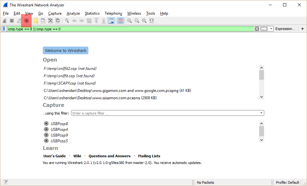Select recent file F:\temp\sniffit.cap
The width and height of the screenshot is (307, 186).
pyautogui.click(x=69, y=76)
